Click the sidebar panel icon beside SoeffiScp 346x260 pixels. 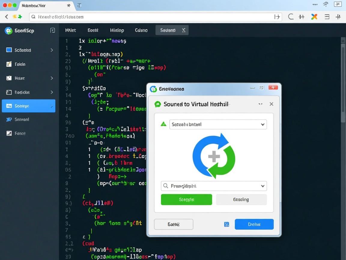click(x=53, y=30)
